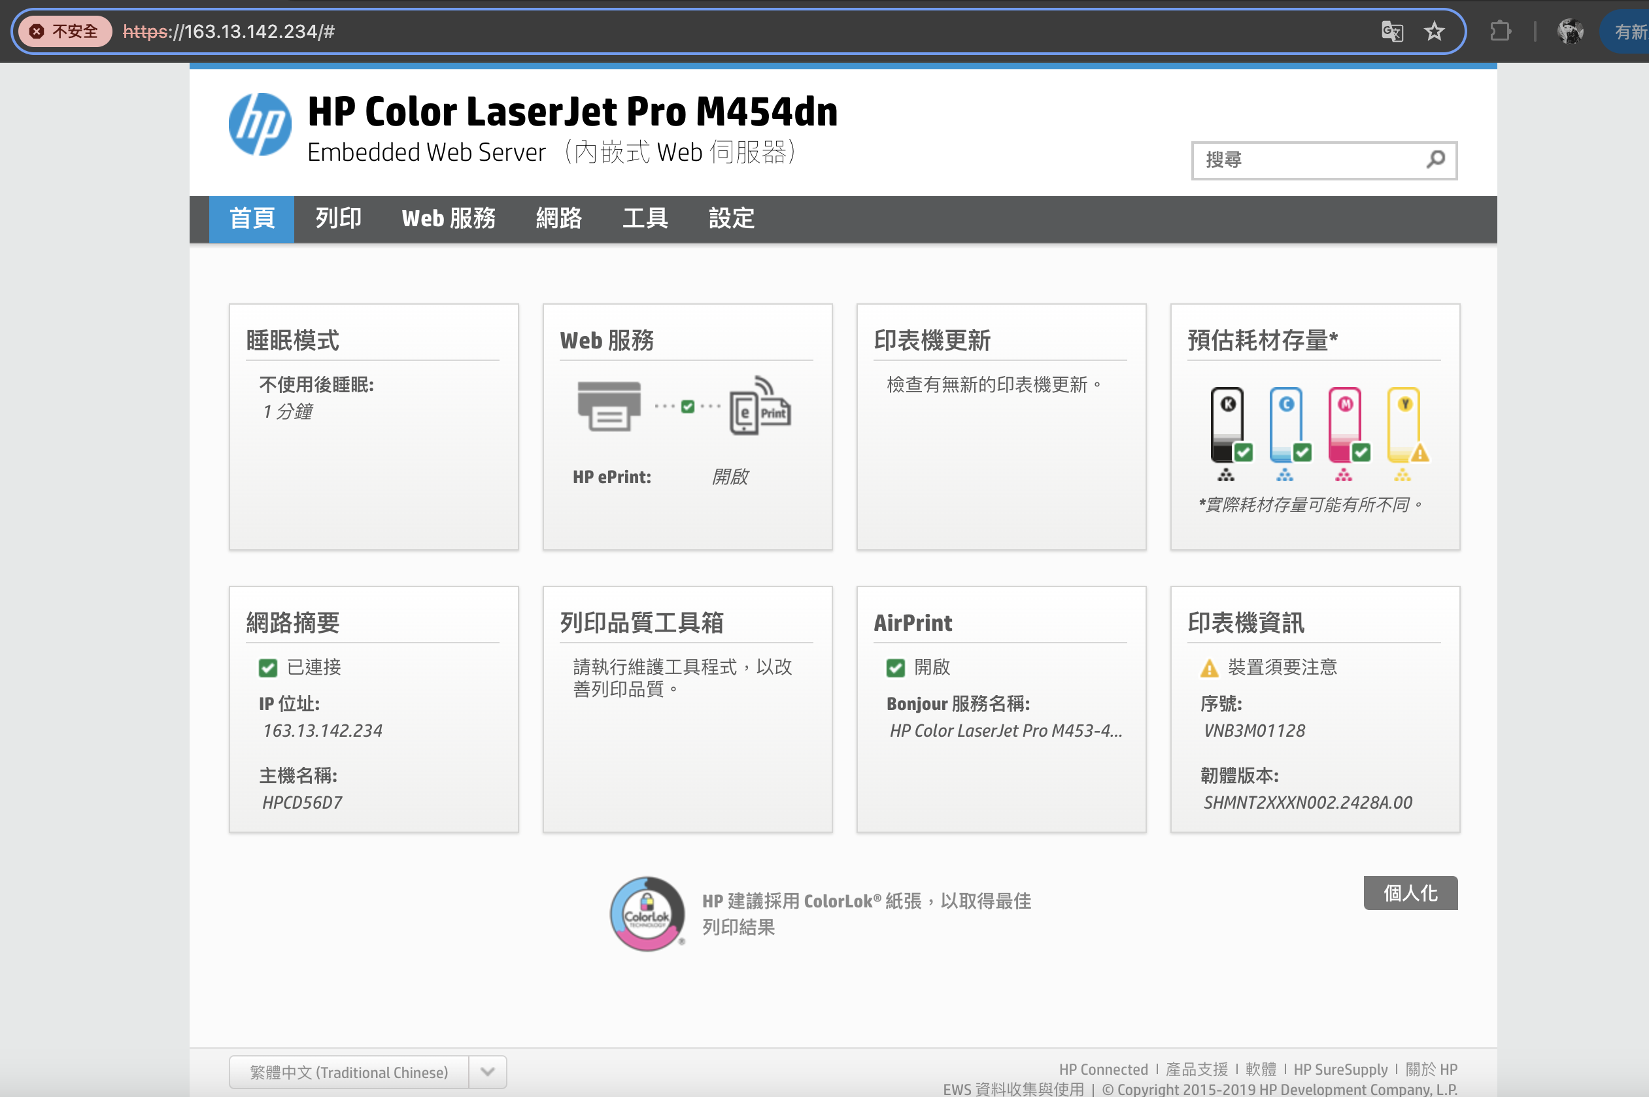Open the 網路摘要 card heading
Screen dimensions: 1649x1097
click(x=292, y=622)
